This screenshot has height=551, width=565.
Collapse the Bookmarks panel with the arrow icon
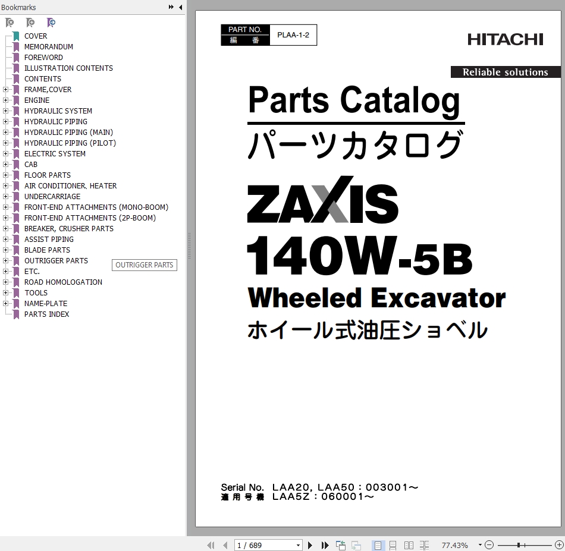[181, 7]
